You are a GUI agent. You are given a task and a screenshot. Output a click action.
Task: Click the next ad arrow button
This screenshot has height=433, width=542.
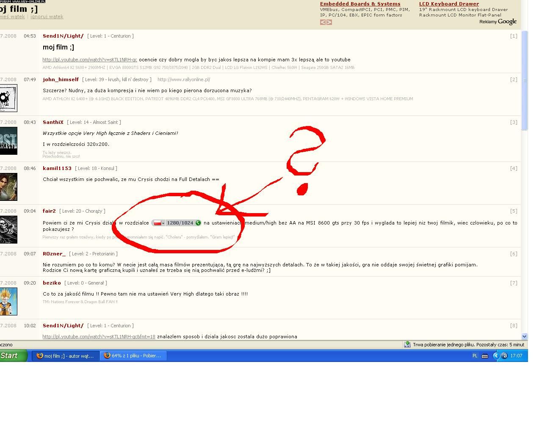pos(329,22)
